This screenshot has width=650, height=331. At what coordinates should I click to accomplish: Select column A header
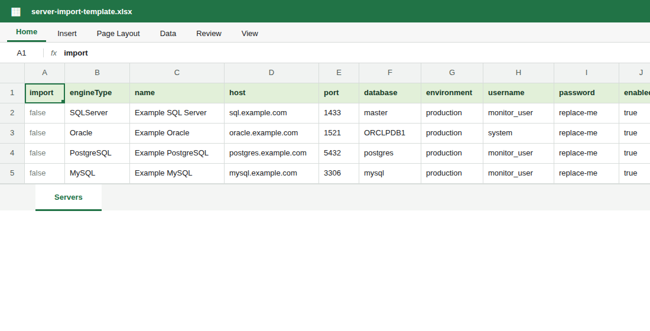(44, 73)
